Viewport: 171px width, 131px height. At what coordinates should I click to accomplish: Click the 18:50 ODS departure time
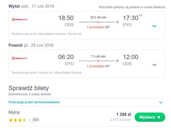[x=66, y=21]
